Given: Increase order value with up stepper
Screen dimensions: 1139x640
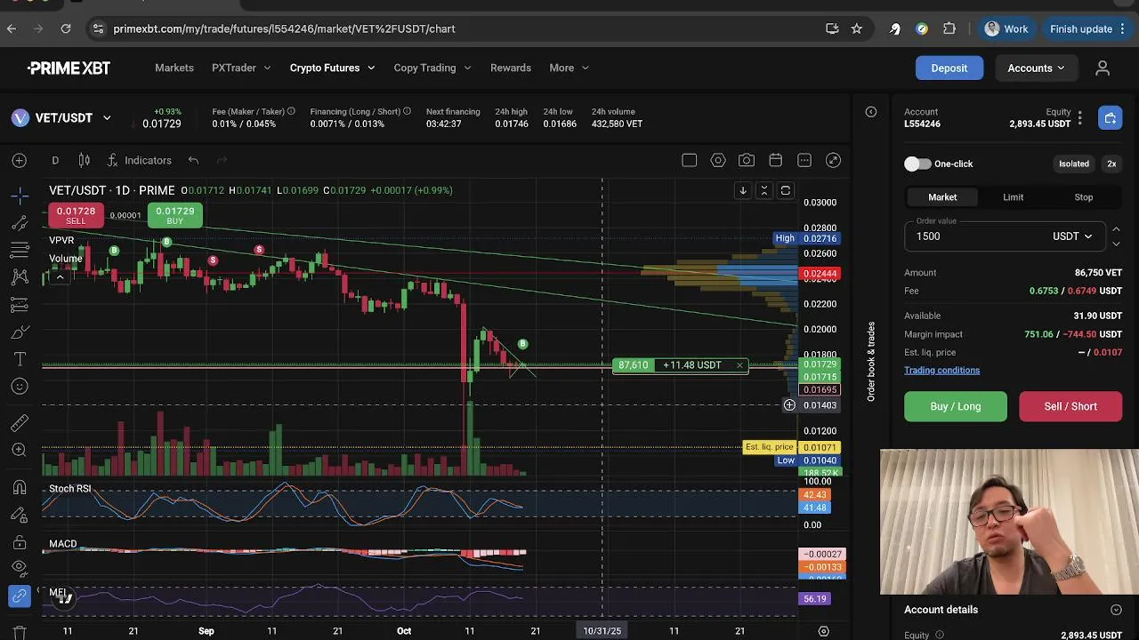Looking at the screenshot, I should 1116,229.
